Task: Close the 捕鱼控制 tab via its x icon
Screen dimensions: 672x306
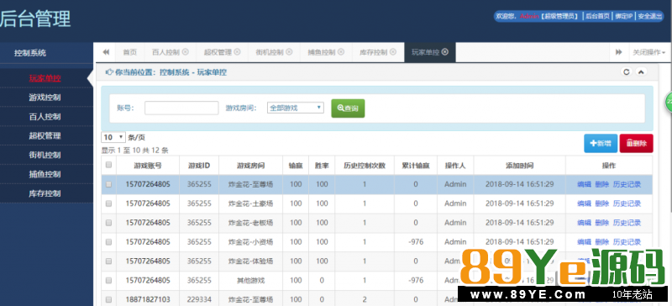Action: pyautogui.click(x=341, y=52)
